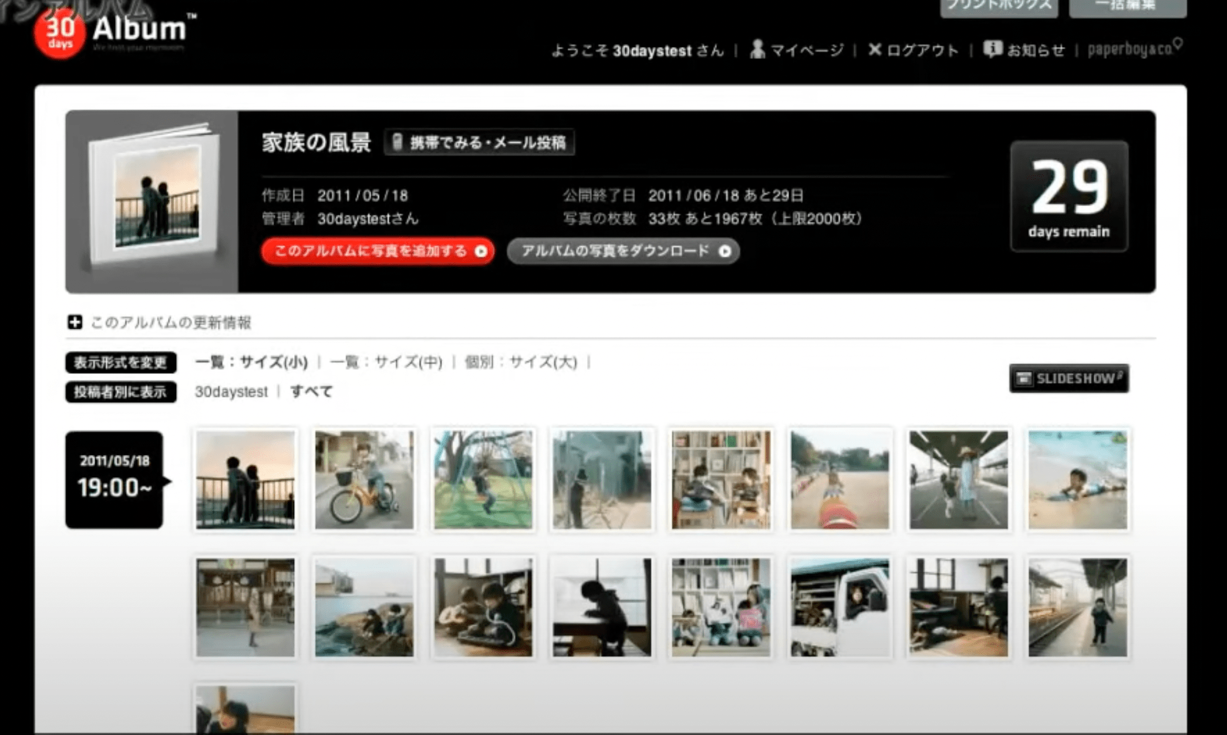Open children playing guitar and keyboard thumbnail
Viewport: 1227px width, 735px height.
point(483,607)
